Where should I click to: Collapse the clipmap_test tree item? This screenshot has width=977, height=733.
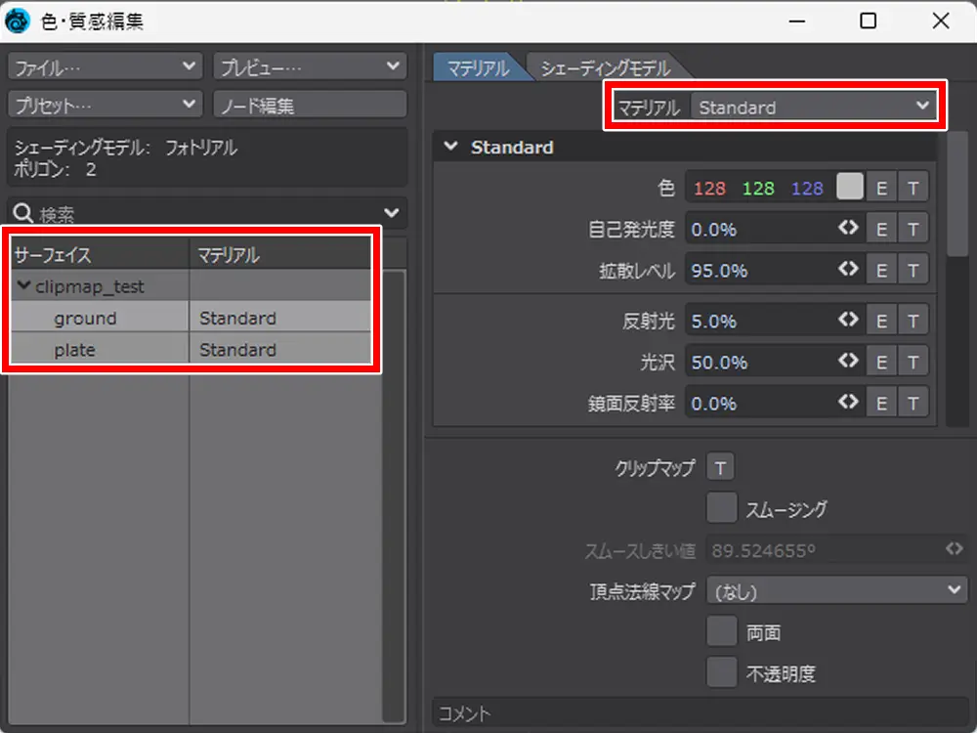(23, 286)
